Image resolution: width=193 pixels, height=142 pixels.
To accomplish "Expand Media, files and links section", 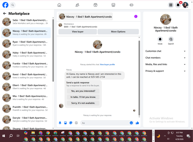I will (x=166, y=64).
